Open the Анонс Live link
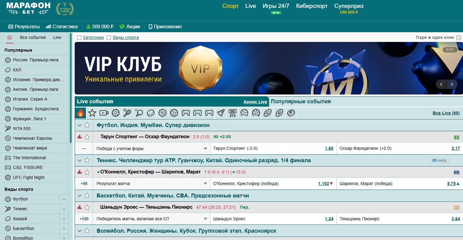 255,102
